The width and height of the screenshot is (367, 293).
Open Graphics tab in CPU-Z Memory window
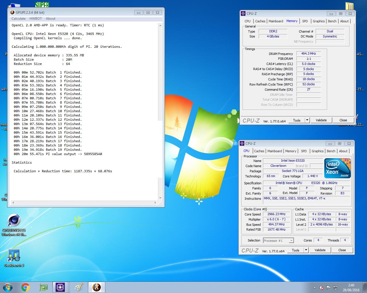[x=319, y=21]
